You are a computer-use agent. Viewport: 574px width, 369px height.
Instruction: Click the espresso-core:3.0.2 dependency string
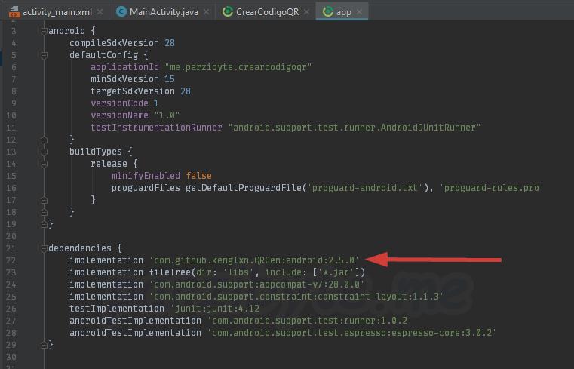[x=351, y=333]
